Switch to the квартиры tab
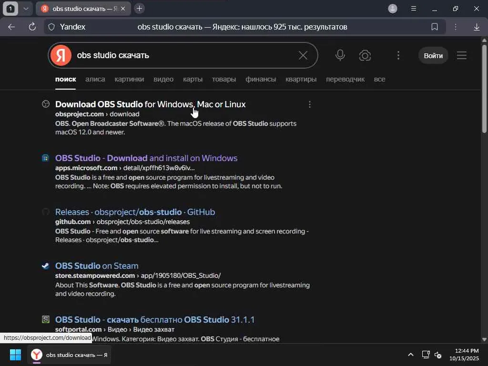Image resolution: width=488 pixels, height=366 pixels. pyautogui.click(x=301, y=80)
